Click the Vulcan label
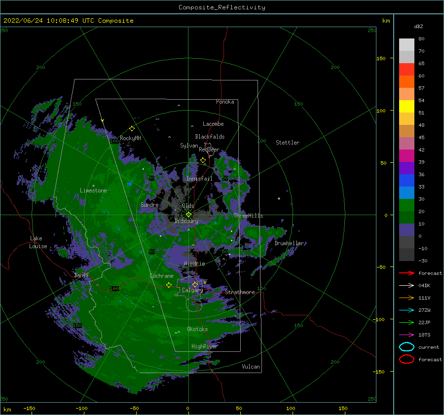The image size is (444, 415). point(251,367)
